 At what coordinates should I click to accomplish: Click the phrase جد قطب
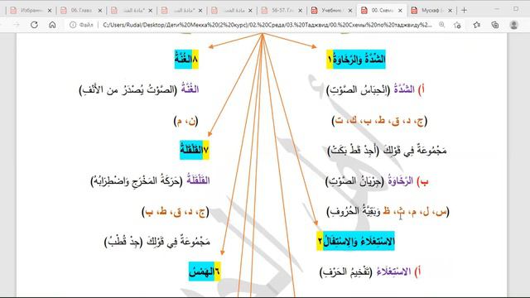pos(123,242)
